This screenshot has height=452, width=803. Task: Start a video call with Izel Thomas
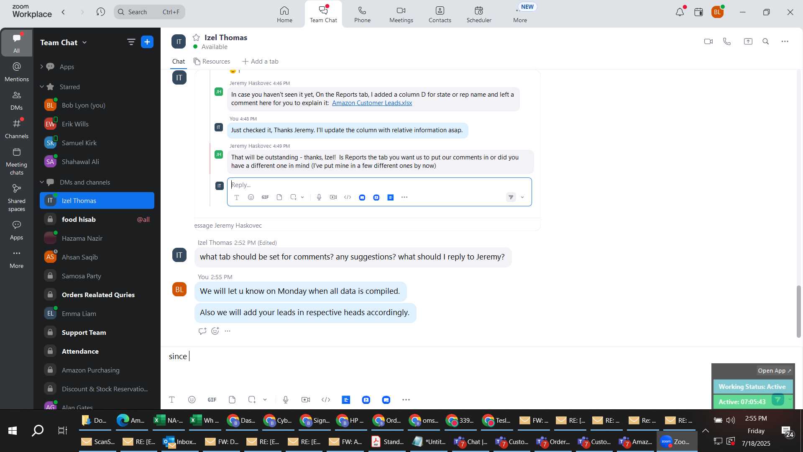pyautogui.click(x=708, y=41)
